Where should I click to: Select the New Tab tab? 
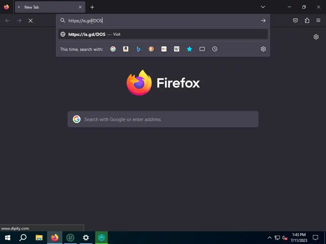tap(50, 7)
